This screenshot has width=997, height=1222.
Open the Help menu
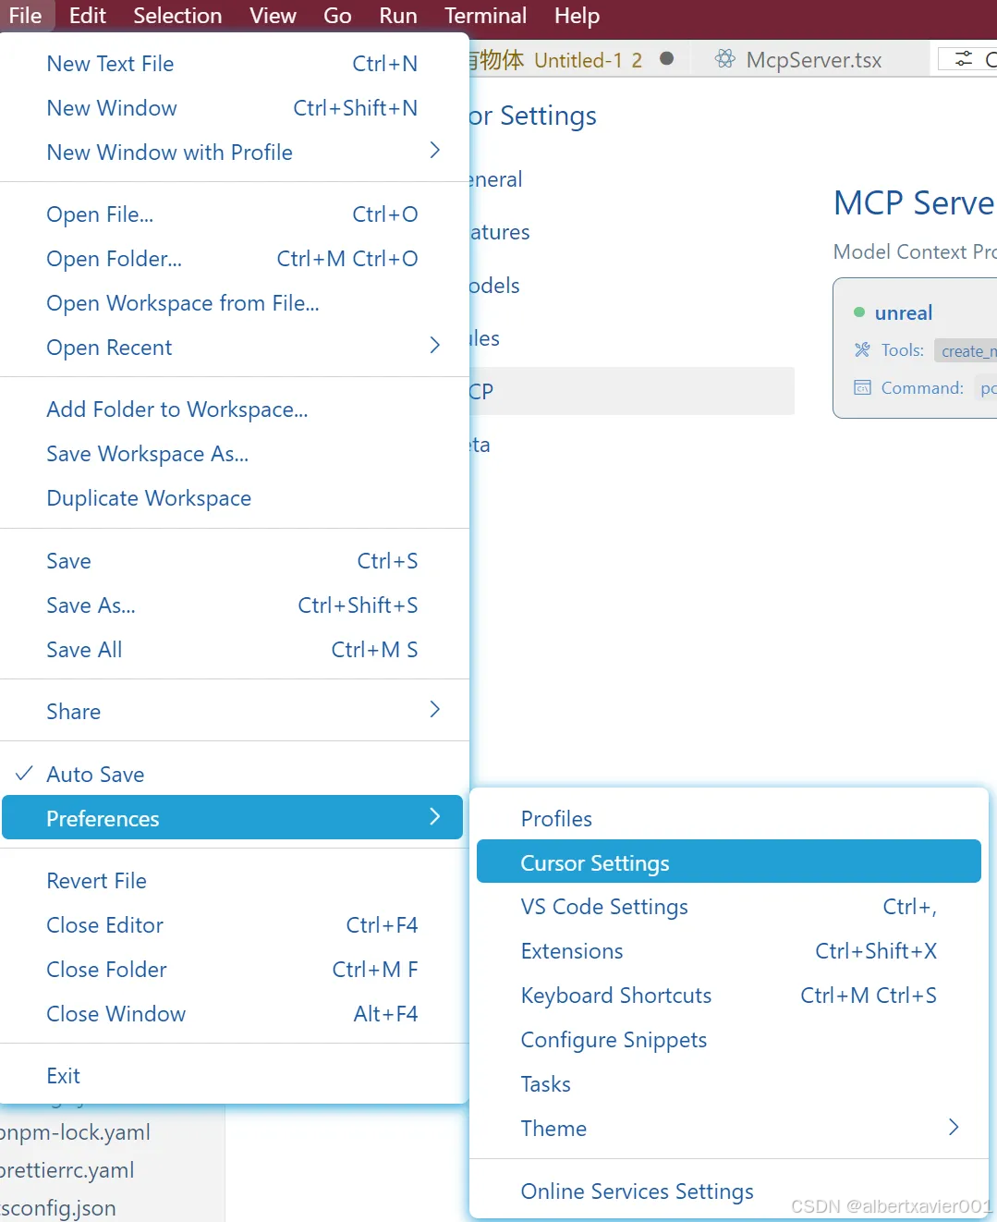[577, 16]
